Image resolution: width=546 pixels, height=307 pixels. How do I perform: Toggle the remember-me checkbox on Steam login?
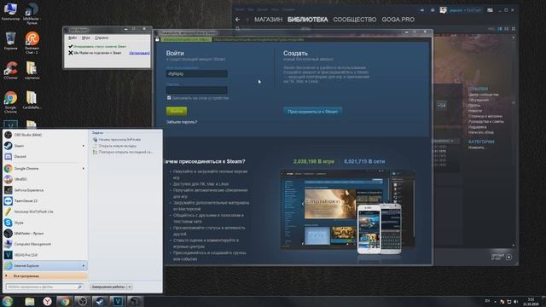click(169, 98)
